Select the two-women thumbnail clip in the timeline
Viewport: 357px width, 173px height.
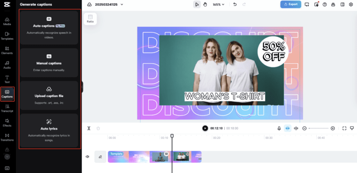click(181, 157)
